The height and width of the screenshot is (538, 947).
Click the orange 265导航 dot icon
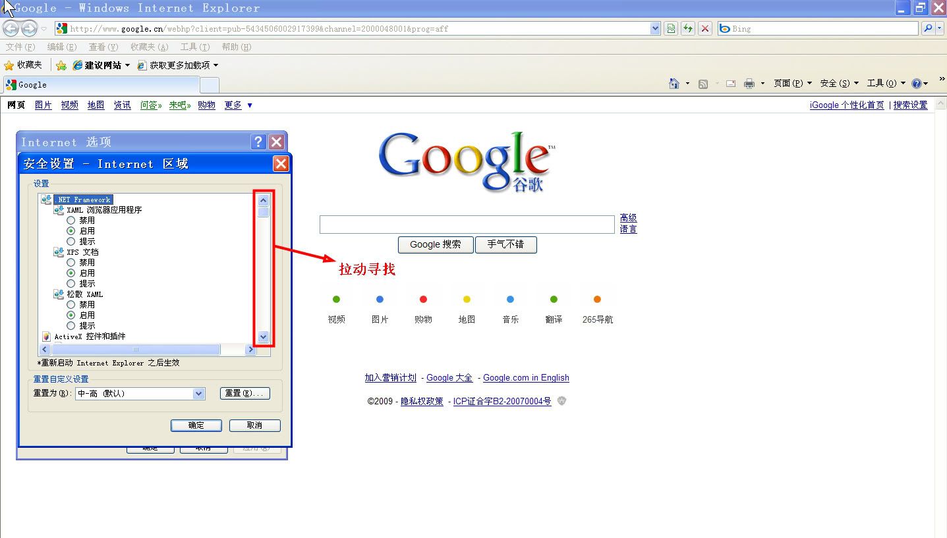click(x=597, y=299)
